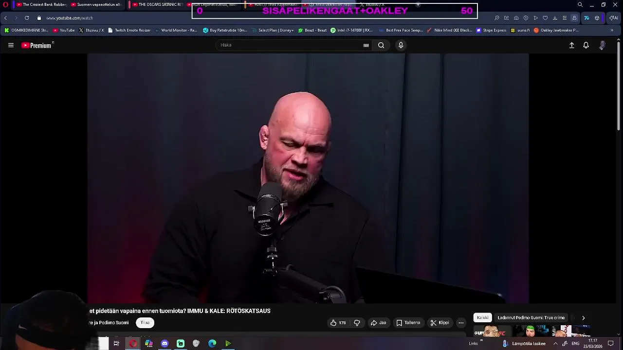Select the Kaikki filter chip

click(x=483, y=318)
